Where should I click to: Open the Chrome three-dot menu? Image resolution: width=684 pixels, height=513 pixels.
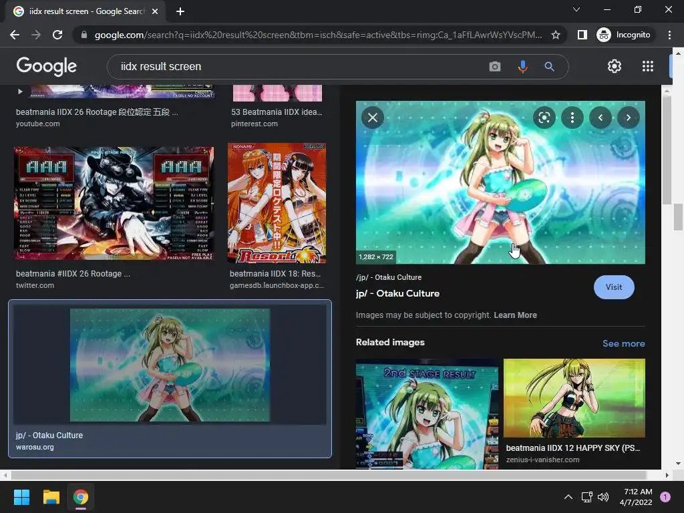click(x=669, y=35)
